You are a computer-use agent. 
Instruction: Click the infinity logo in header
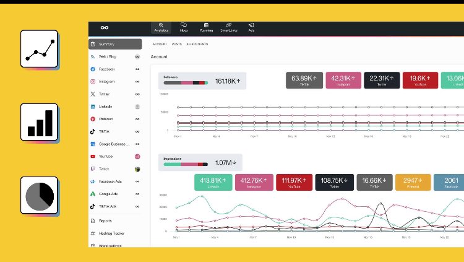pos(105,28)
